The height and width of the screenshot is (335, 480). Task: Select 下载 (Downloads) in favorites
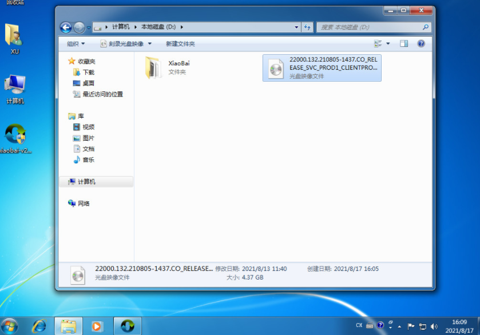point(88,73)
